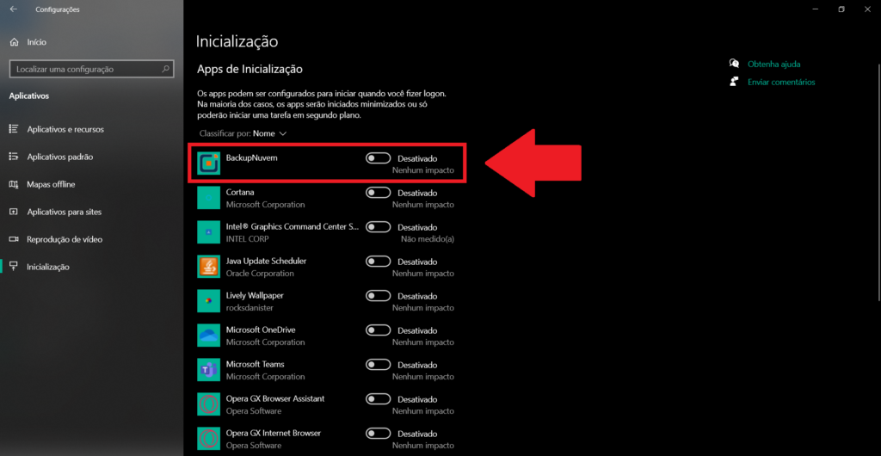Image resolution: width=881 pixels, height=456 pixels.
Task: Click the Aplicativos padrão icon
Action: click(14, 157)
